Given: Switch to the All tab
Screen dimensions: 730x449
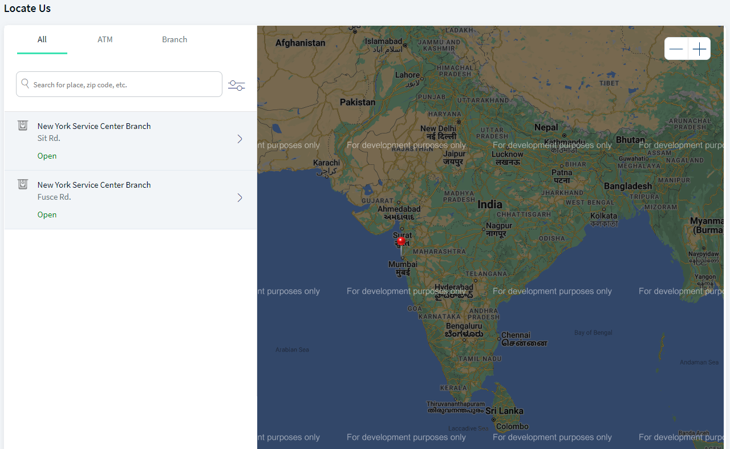Looking at the screenshot, I should click(42, 39).
